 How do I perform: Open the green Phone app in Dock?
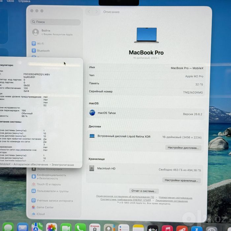point(80,227)
